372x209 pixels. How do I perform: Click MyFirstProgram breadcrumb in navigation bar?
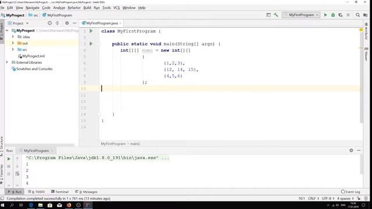pyautogui.click(x=57, y=15)
